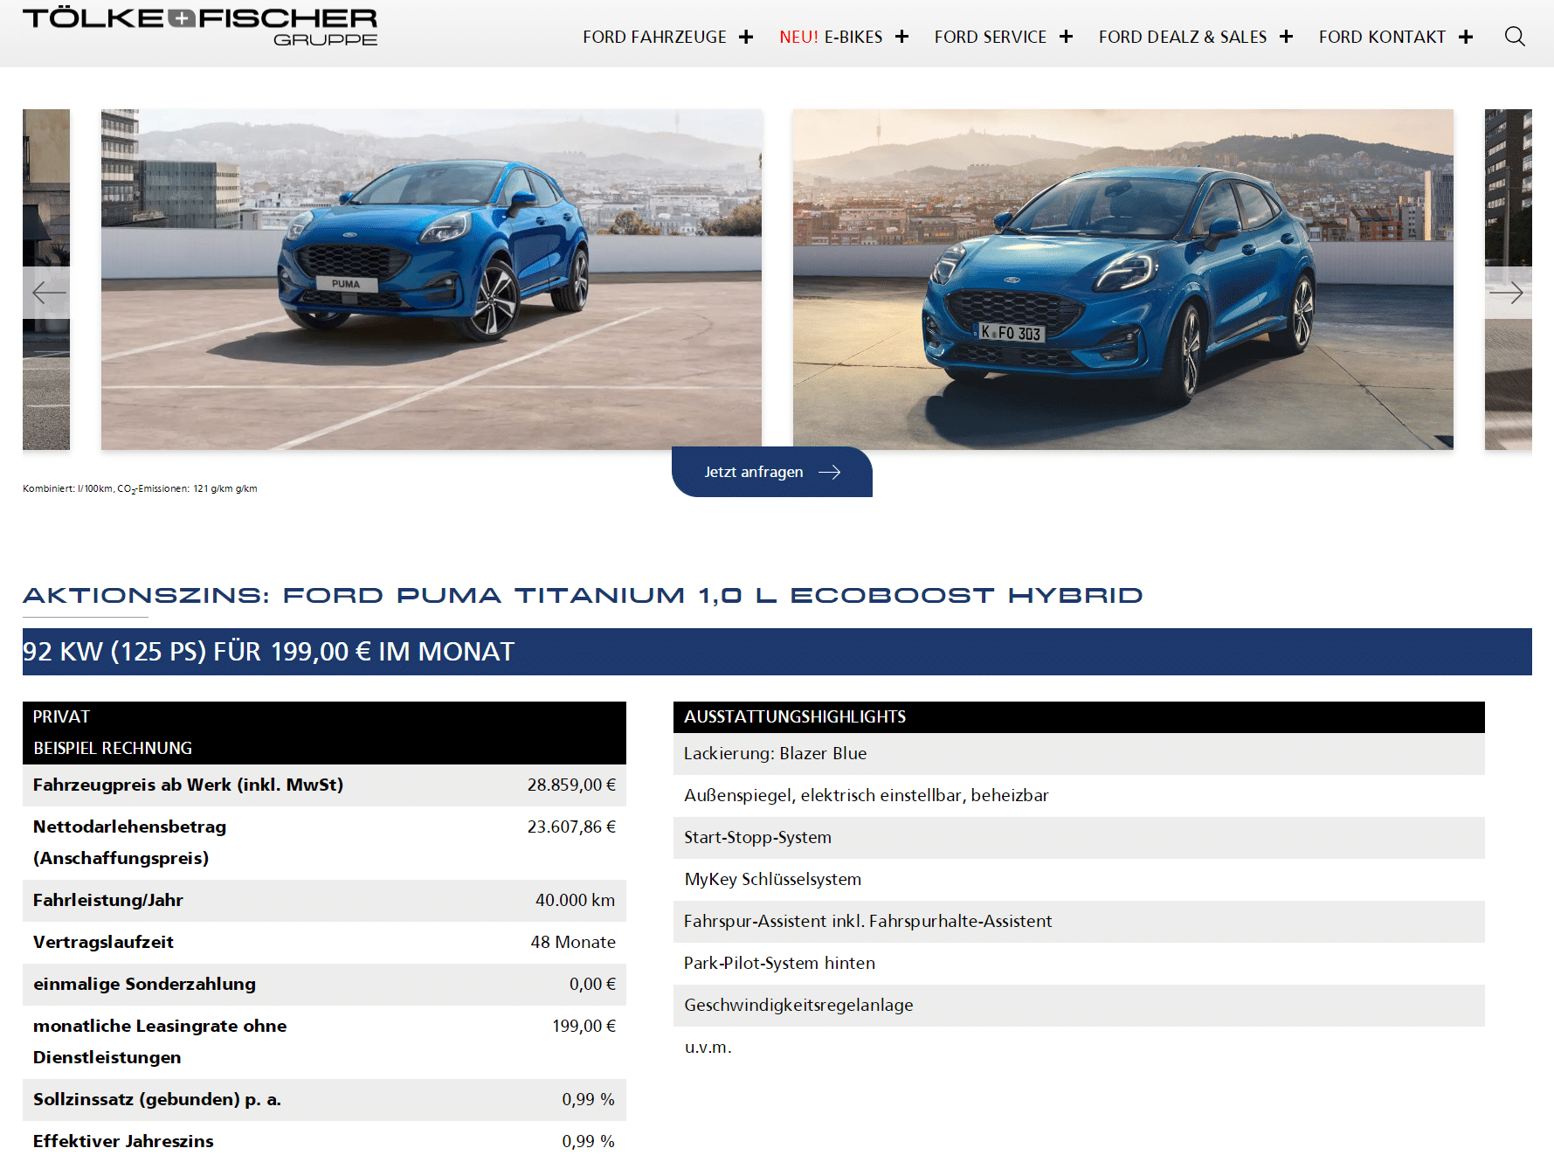Screen dimensions: 1554x1169
Task: Open NEU! E-Bikes menu
Action: pos(831,37)
